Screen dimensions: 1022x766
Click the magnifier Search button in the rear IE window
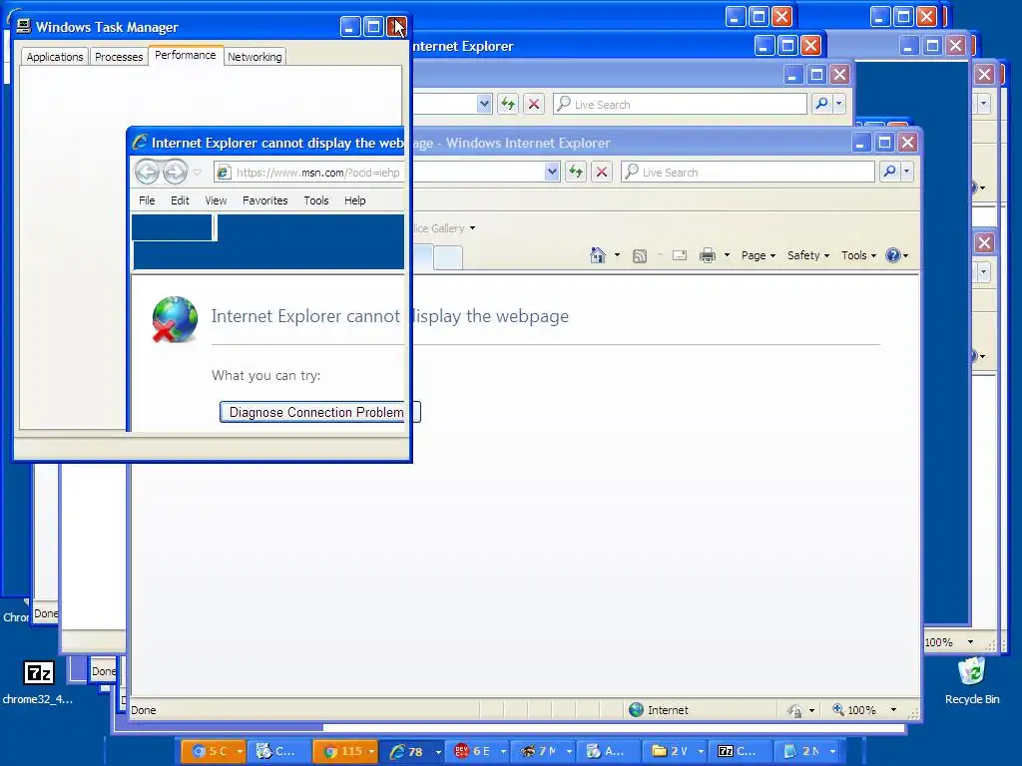821,104
